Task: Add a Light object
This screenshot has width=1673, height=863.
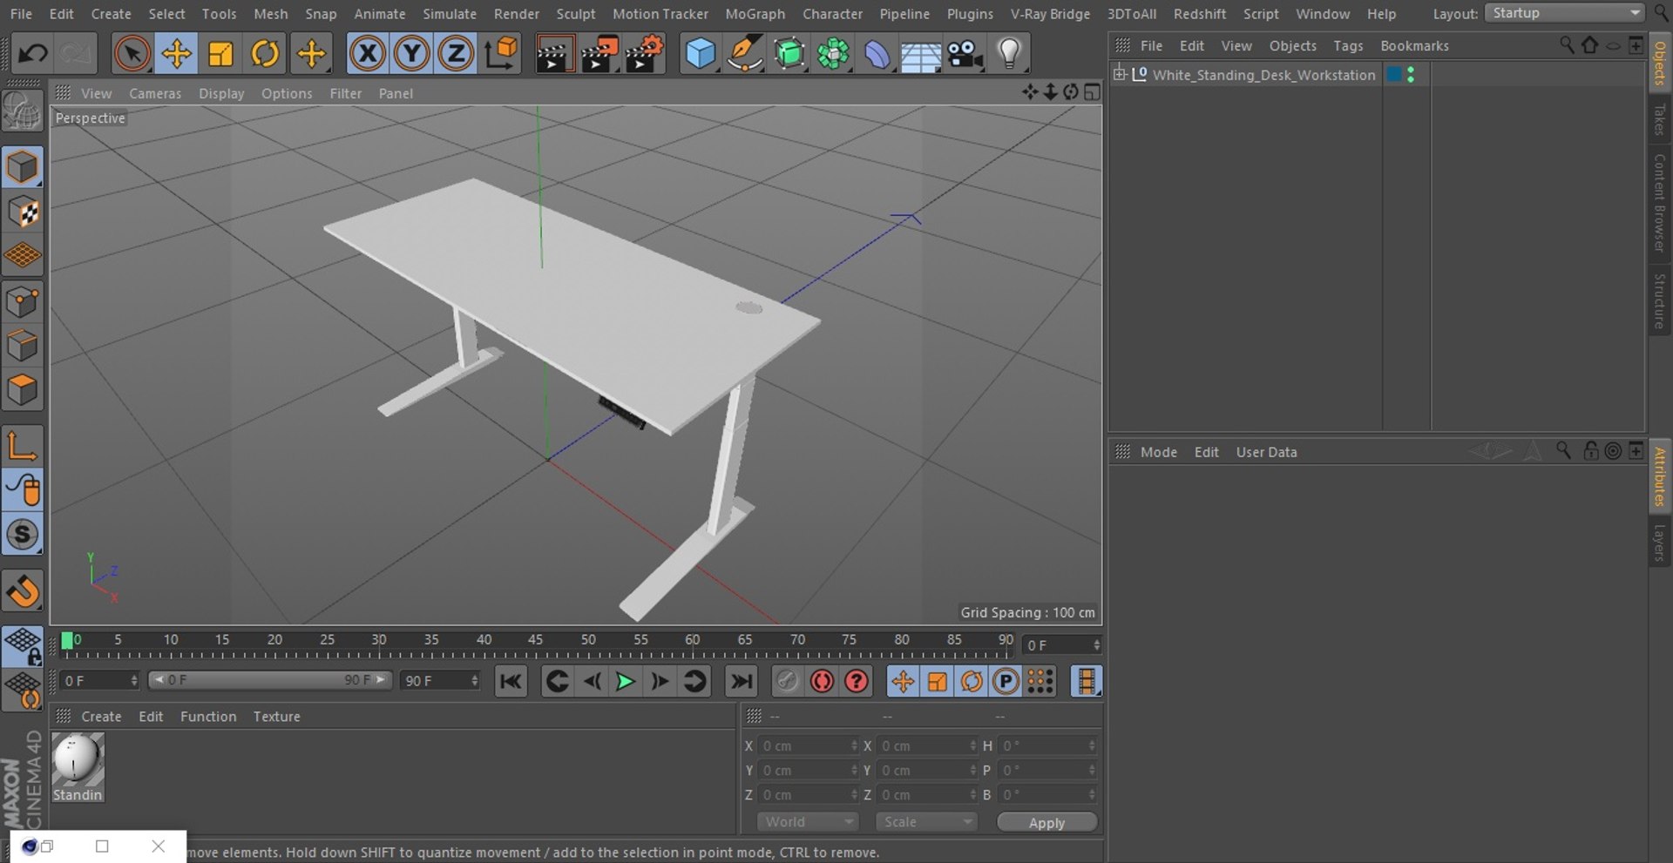Action: point(1009,54)
